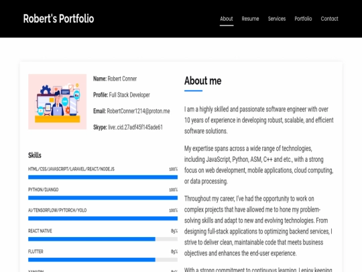The height and width of the screenshot is (272, 362).
Task: Click the RobertConner1214@proton.me email address
Action: tap(138, 111)
